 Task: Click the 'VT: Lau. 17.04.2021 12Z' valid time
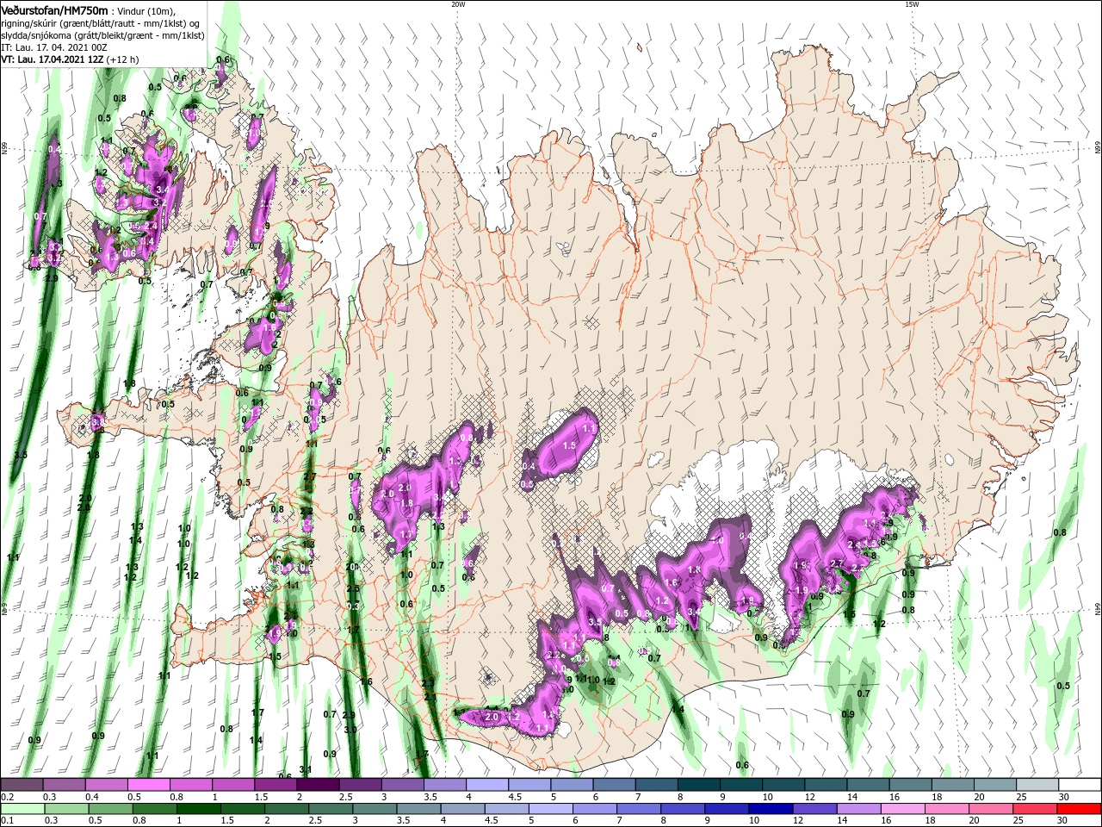[x=51, y=59]
